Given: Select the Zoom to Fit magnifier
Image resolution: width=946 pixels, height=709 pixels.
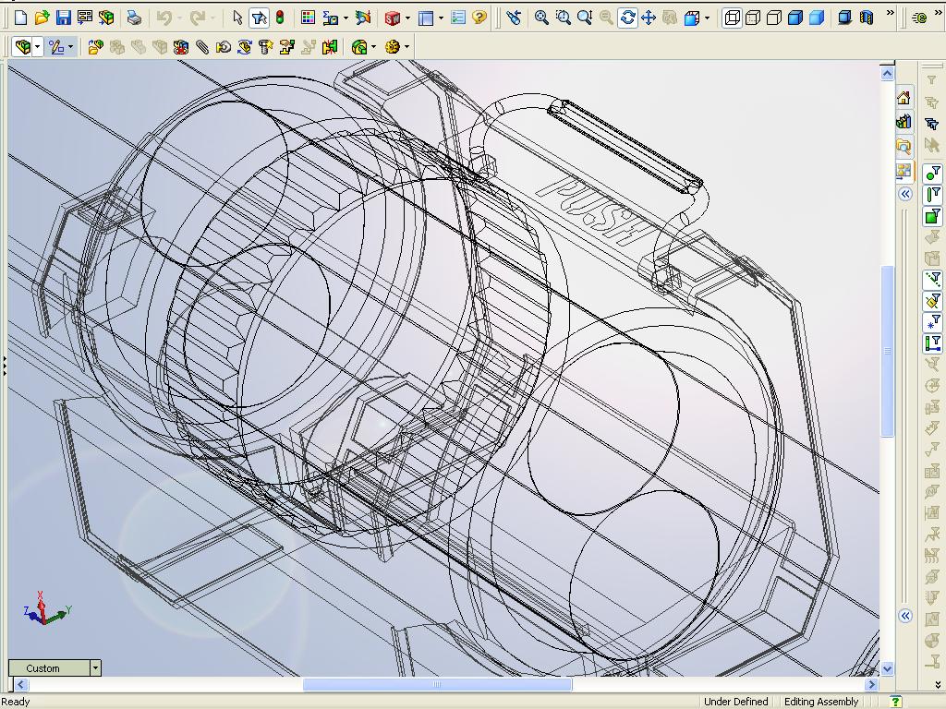Looking at the screenshot, I should coord(541,18).
